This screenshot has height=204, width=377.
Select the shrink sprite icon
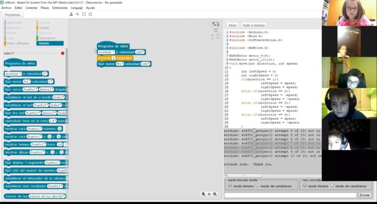pos(90,14)
